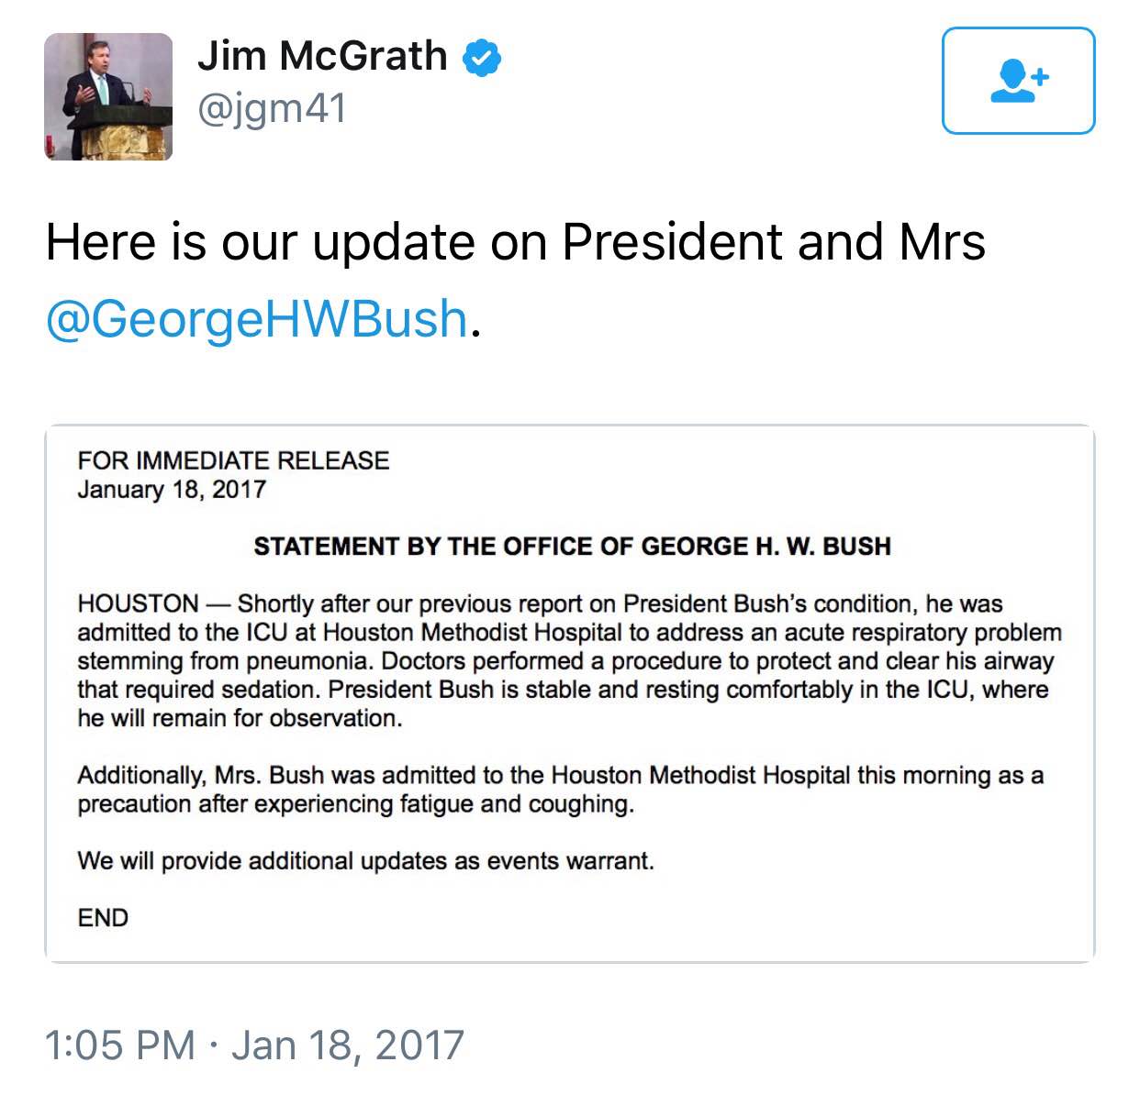Click the 'END' text in statement
1140x1095 pixels.
click(x=103, y=918)
